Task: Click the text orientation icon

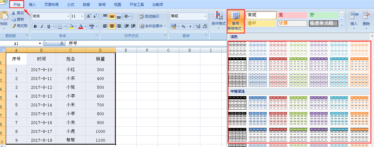Action: point(126,16)
